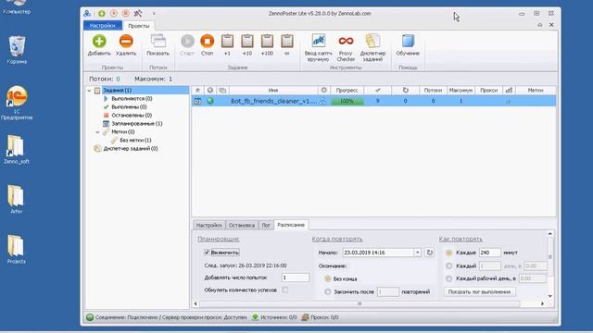593x333 pixels.
Task: Click Zenno_soft folder on desktop
Action: click(x=17, y=150)
